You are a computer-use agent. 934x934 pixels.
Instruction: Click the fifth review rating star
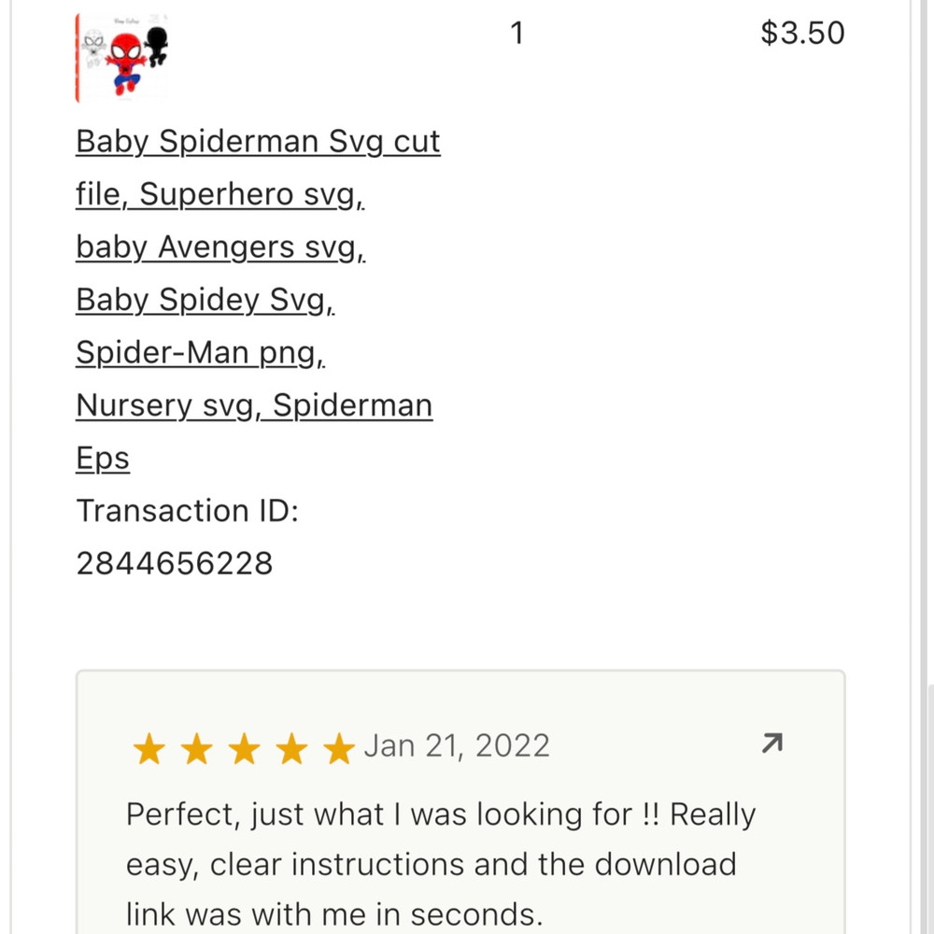point(339,748)
